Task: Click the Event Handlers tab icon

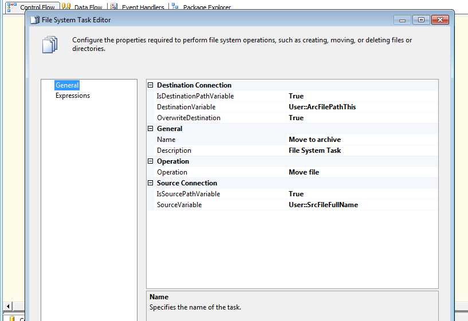Action: pyautogui.click(x=114, y=6)
